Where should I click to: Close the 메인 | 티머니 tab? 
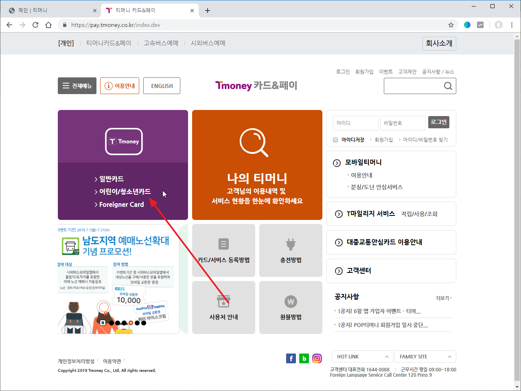pos(95,11)
